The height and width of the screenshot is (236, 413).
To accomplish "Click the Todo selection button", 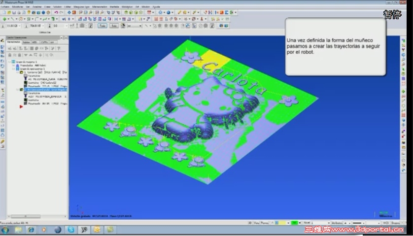I will (102, 26).
